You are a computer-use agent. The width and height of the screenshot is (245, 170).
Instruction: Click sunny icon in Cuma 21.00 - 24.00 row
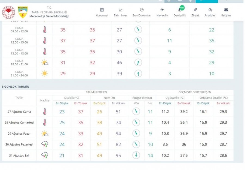(45, 73)
